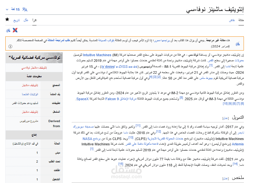Click the blue satellite icon below tabs

click(x=8, y=30)
